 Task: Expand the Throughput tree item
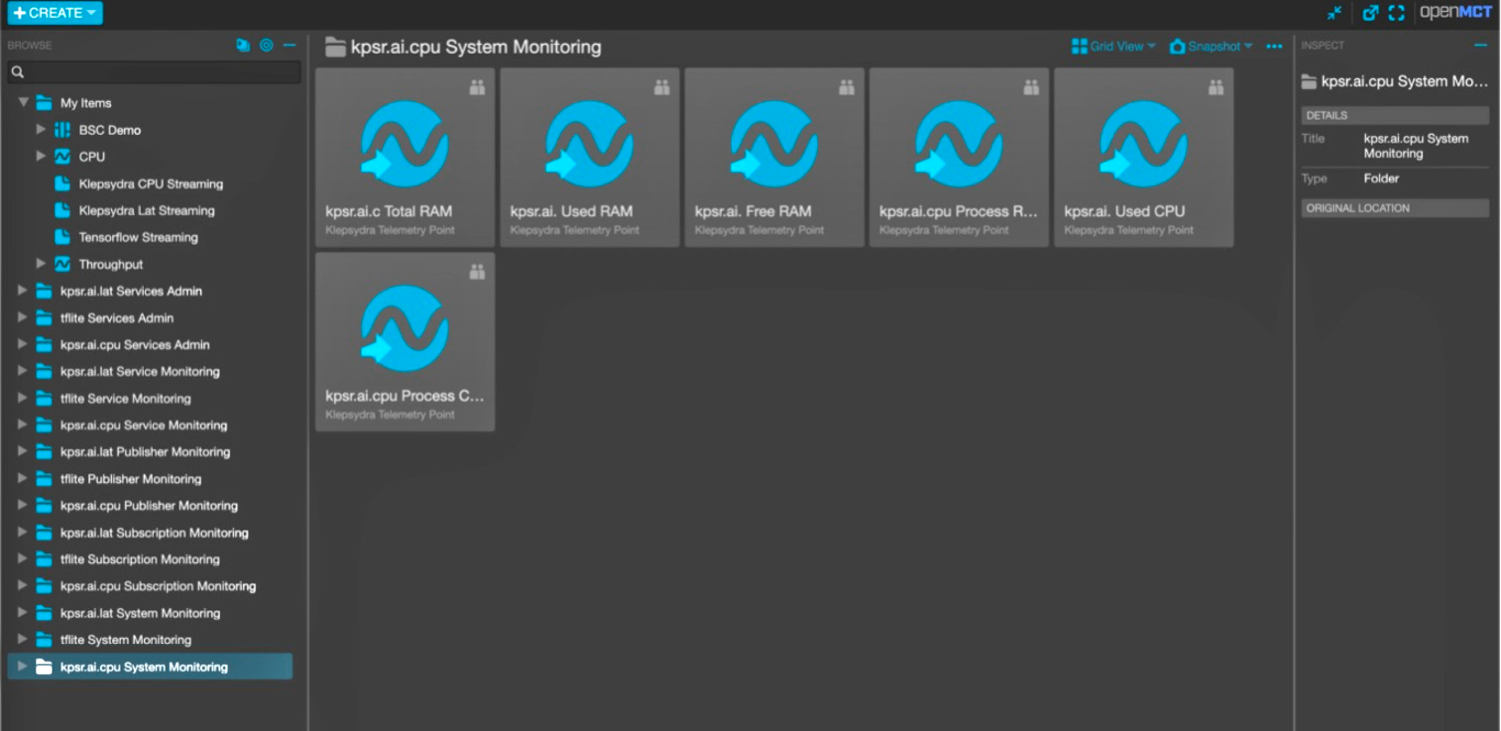(x=41, y=263)
